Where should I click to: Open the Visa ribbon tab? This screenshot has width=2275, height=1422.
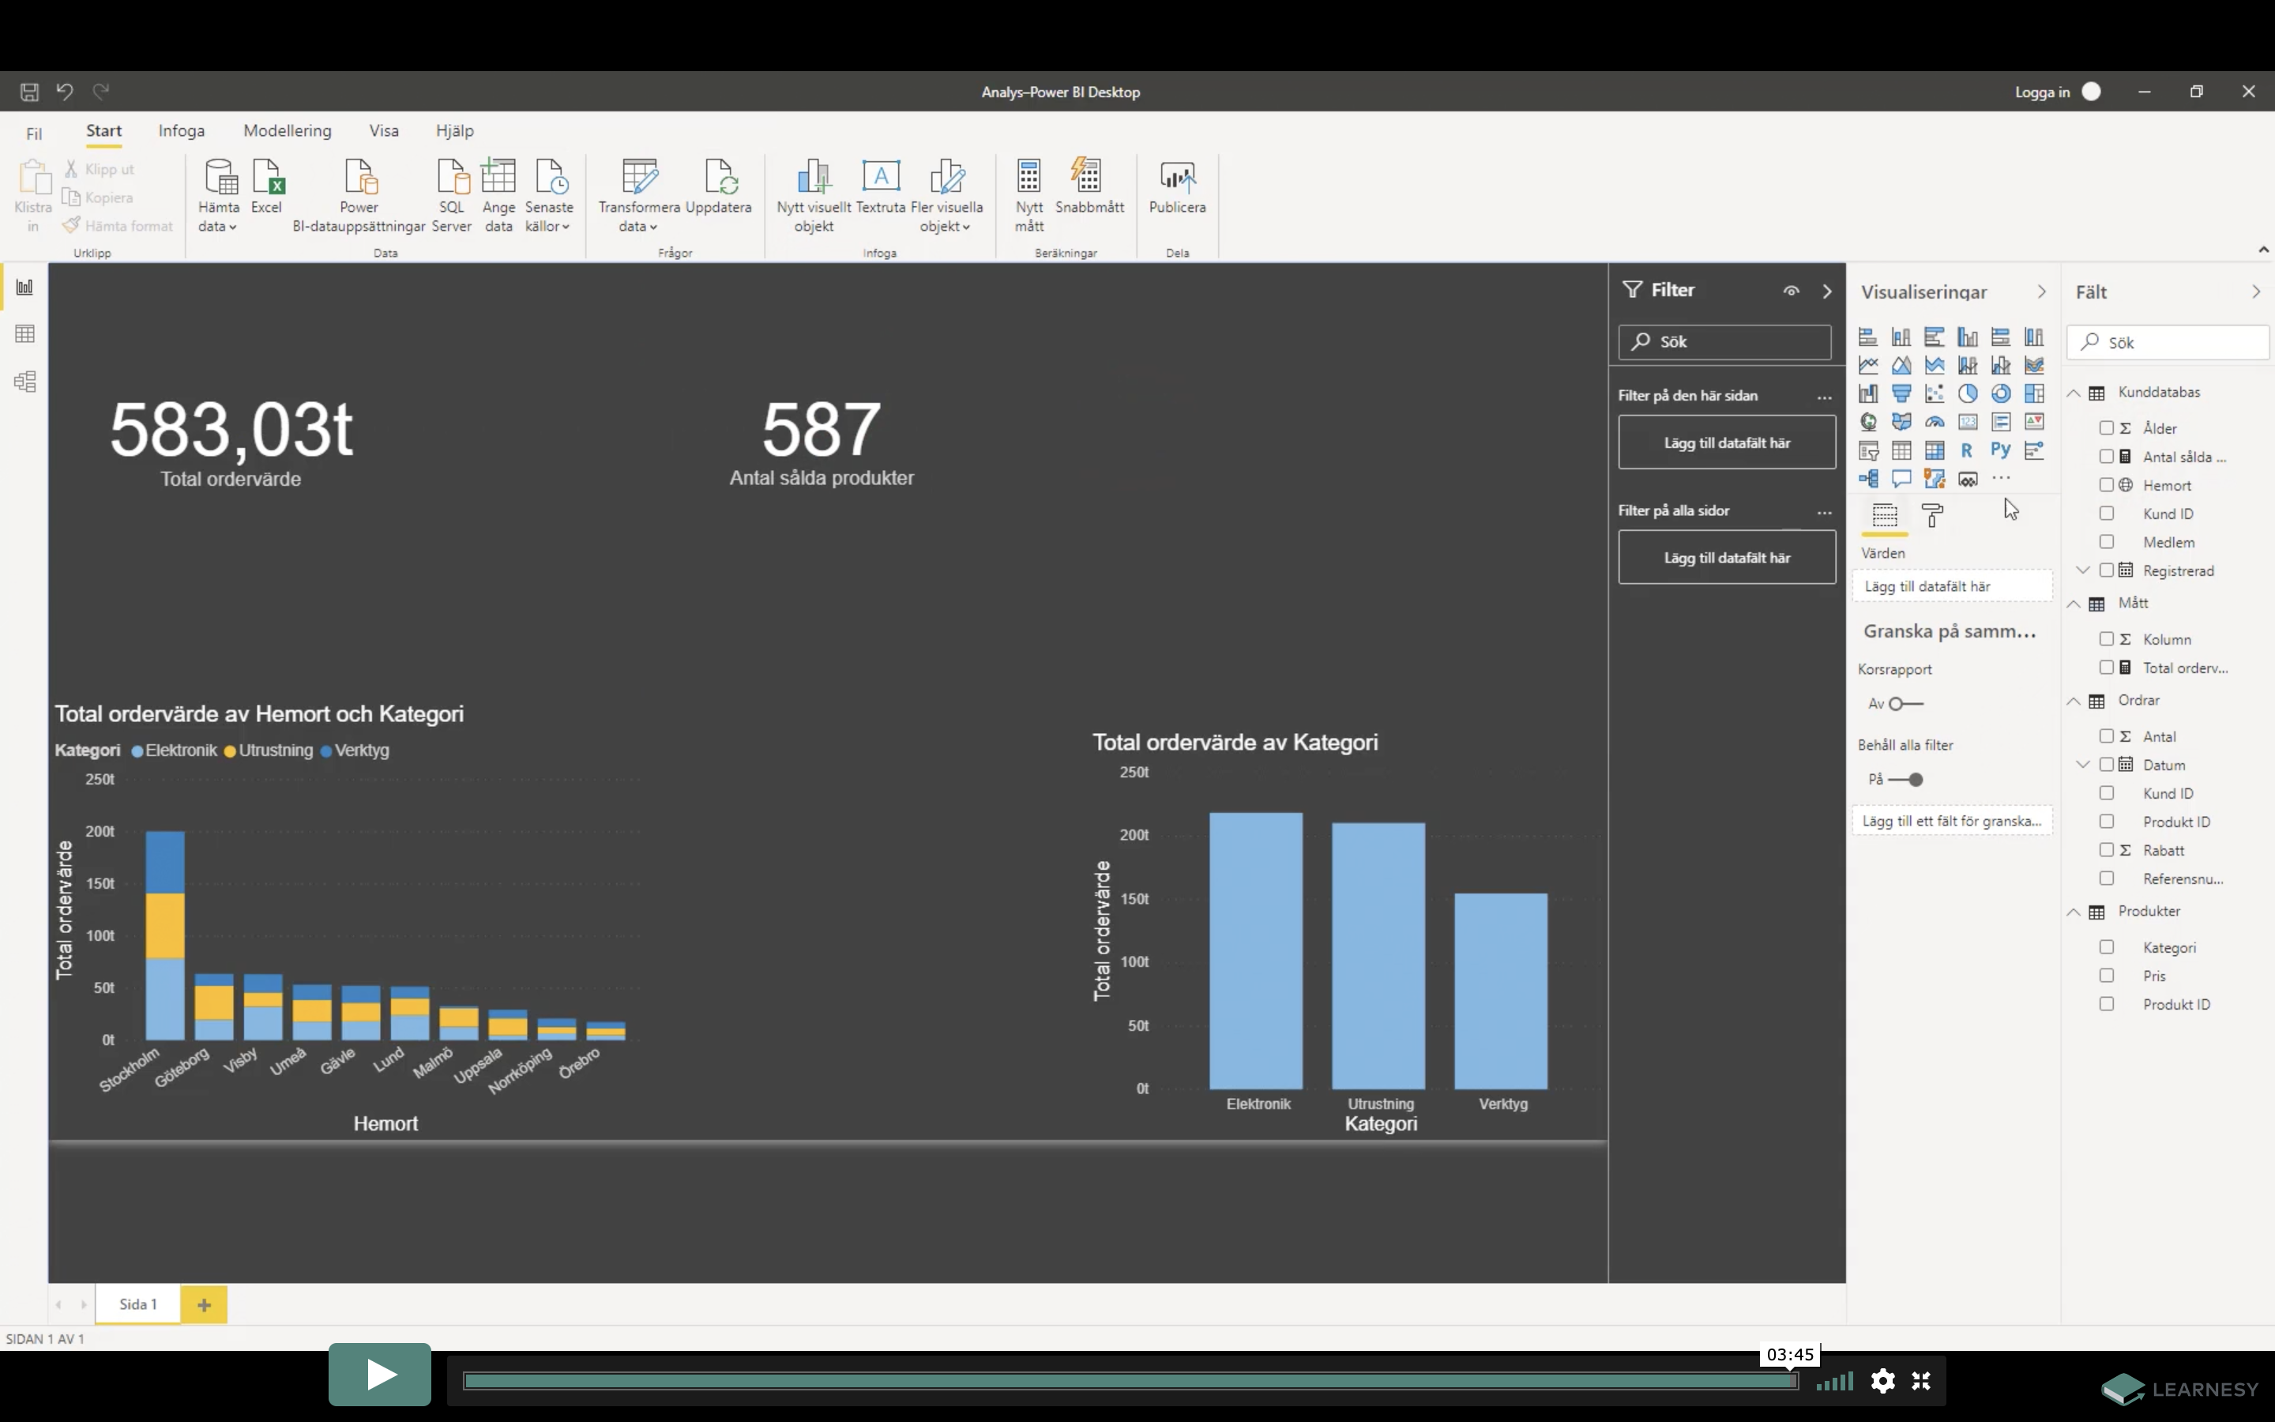tap(384, 130)
